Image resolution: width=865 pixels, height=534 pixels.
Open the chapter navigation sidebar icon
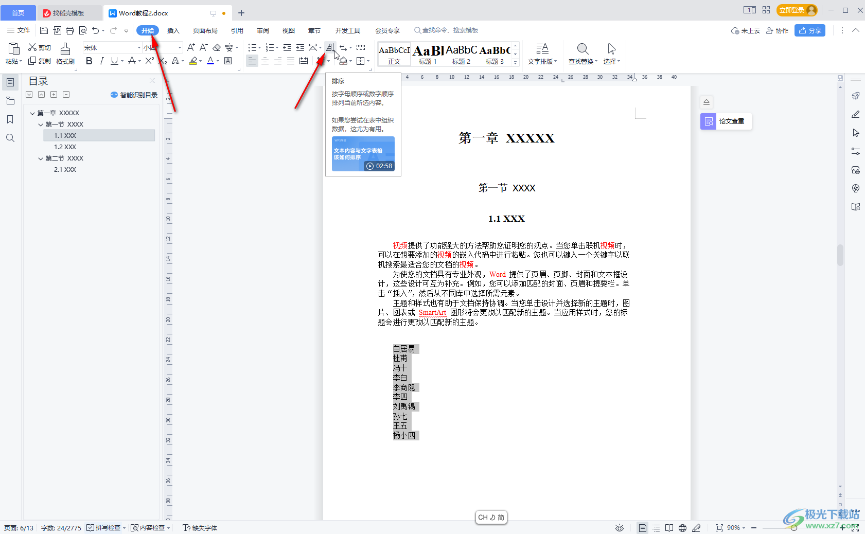point(10,101)
